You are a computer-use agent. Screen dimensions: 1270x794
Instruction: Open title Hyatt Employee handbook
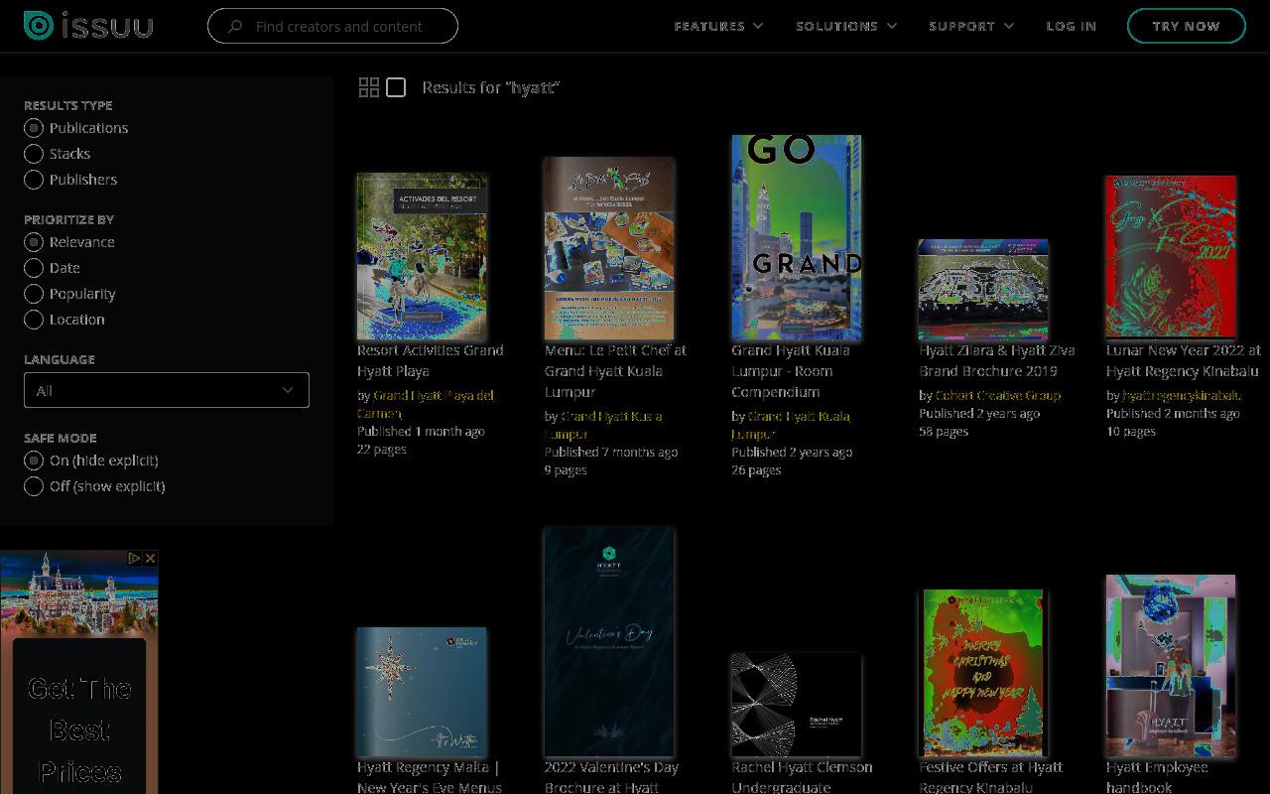click(x=1157, y=777)
